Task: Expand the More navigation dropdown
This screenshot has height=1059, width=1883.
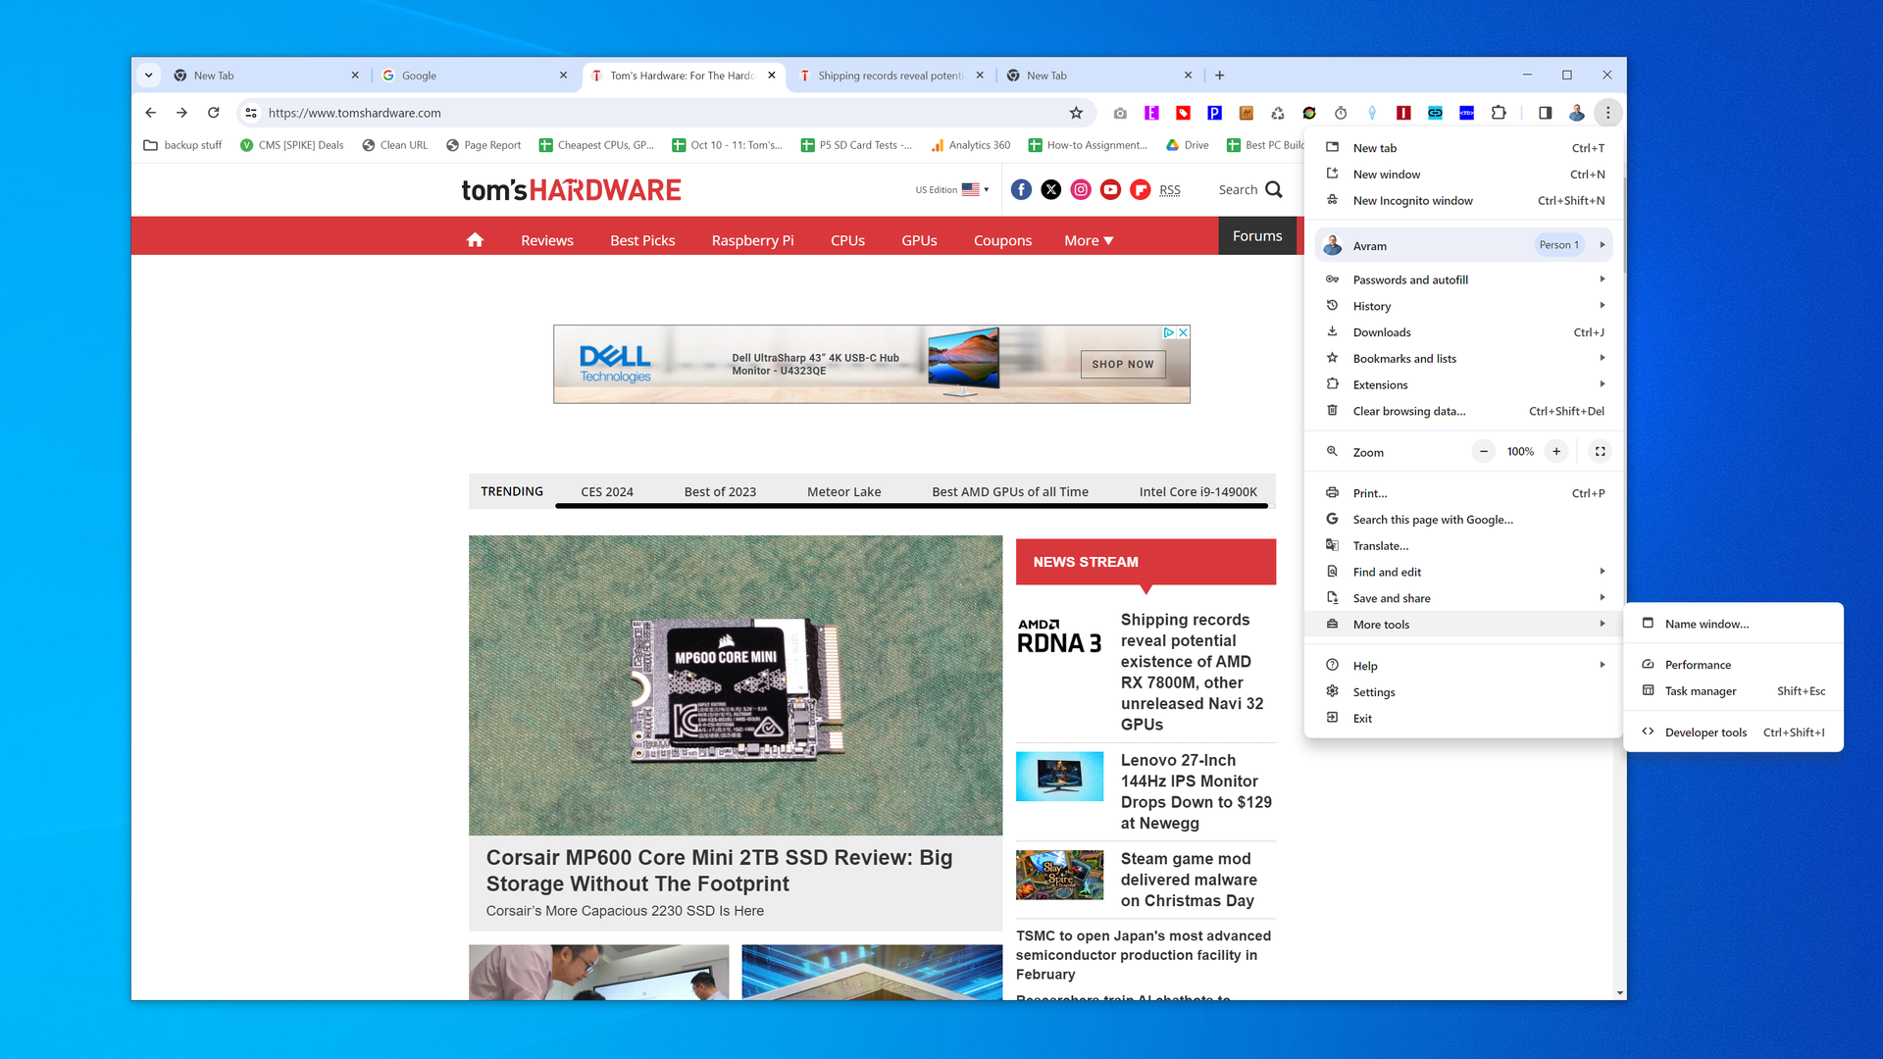Action: click(1088, 240)
